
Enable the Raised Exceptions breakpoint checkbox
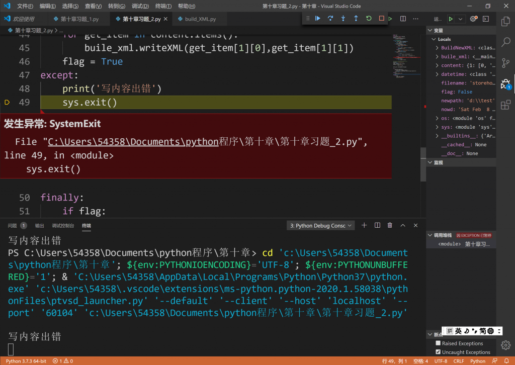coord(438,343)
